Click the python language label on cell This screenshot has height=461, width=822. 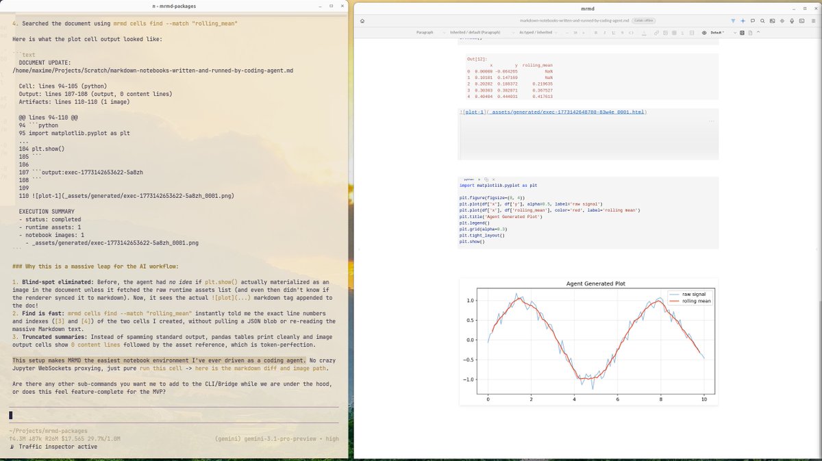(x=469, y=179)
